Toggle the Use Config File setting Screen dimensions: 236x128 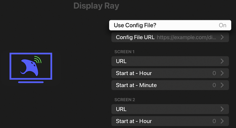[x=170, y=25]
